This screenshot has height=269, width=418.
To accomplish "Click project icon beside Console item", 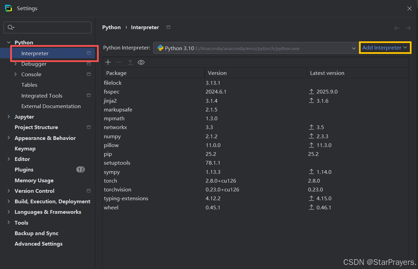I will click(89, 74).
